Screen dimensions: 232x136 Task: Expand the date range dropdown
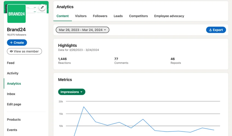82,30
